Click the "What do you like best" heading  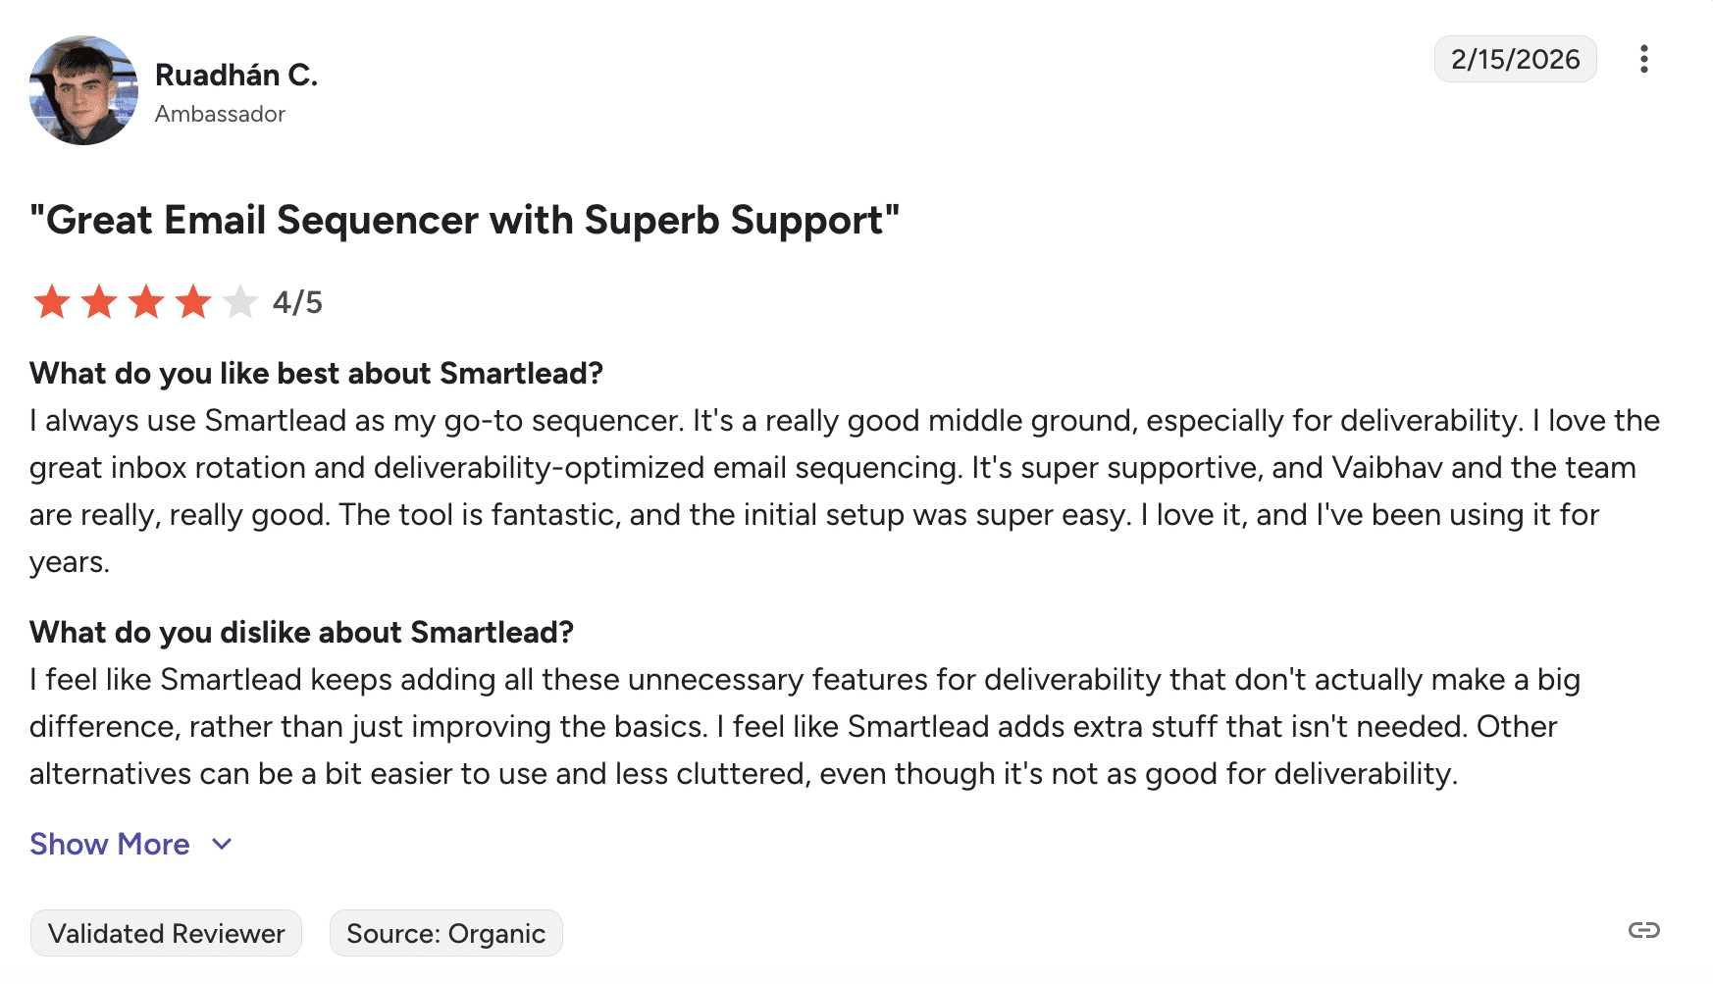click(x=316, y=374)
